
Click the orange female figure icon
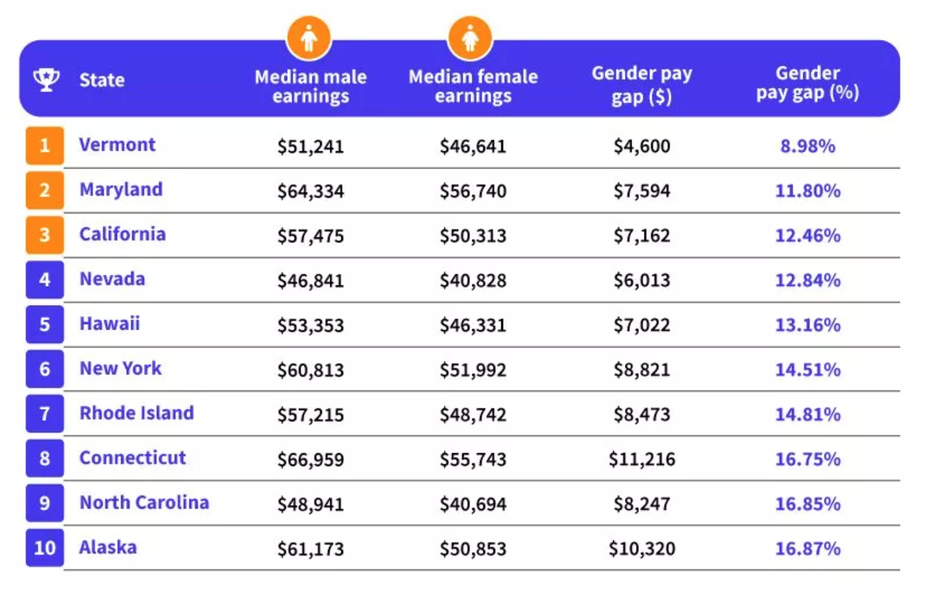[x=470, y=38]
